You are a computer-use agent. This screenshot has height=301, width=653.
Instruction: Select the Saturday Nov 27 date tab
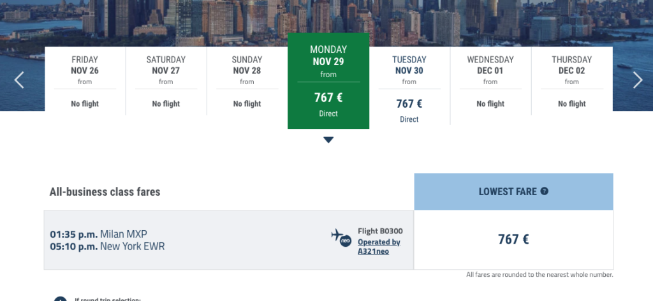[x=166, y=81]
